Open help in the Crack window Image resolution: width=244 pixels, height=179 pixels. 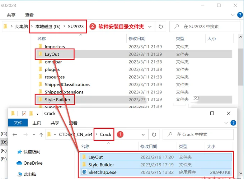pyautogui.click(x=233, y=123)
